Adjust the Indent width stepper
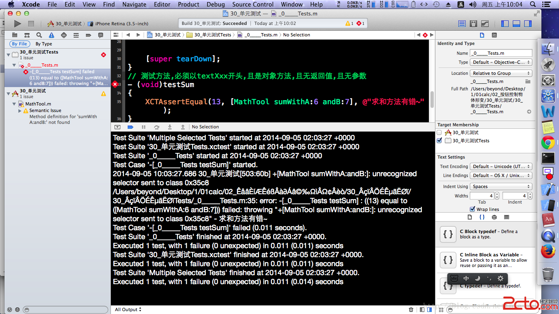The image size is (559, 314). pos(530,196)
